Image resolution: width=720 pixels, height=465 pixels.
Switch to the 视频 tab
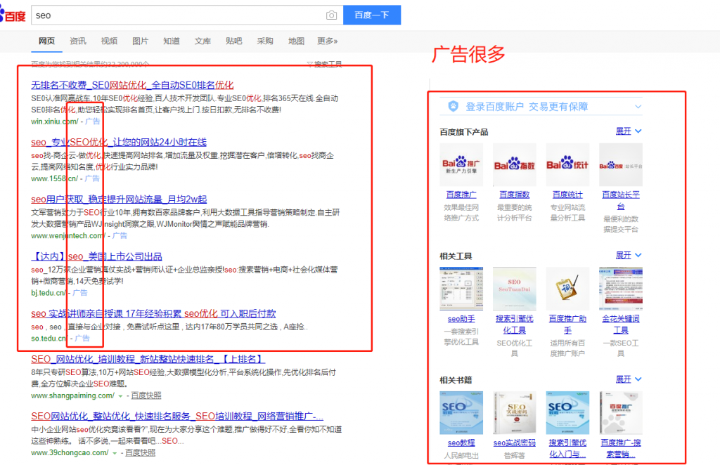tap(109, 41)
